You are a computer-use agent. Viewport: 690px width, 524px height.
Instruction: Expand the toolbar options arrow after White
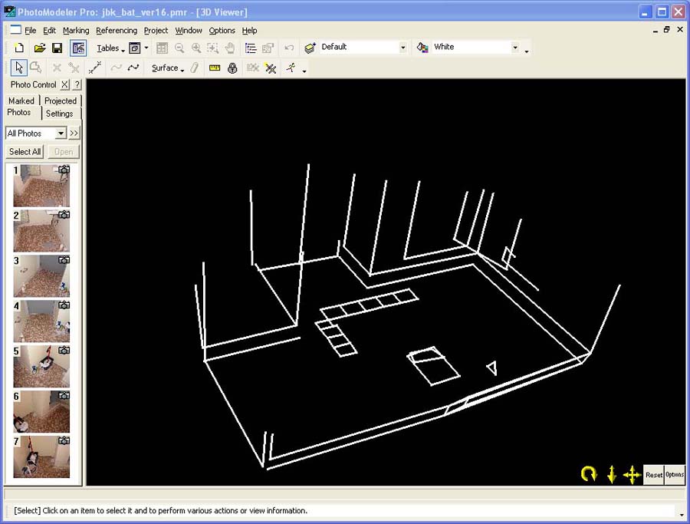pyautogui.click(x=527, y=51)
